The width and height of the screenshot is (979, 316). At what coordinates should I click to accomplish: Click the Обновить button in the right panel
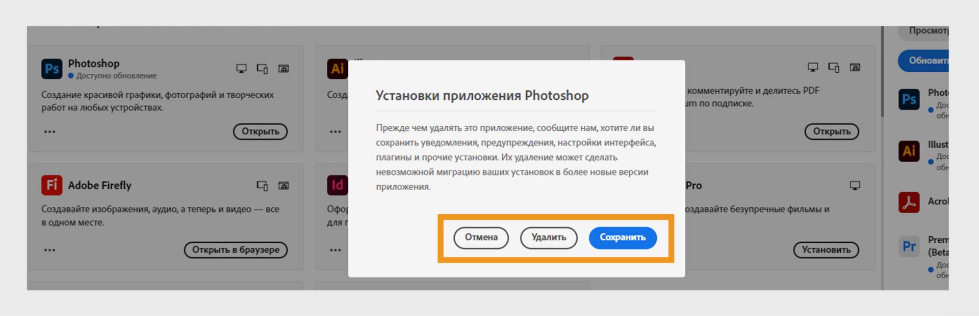point(923,61)
